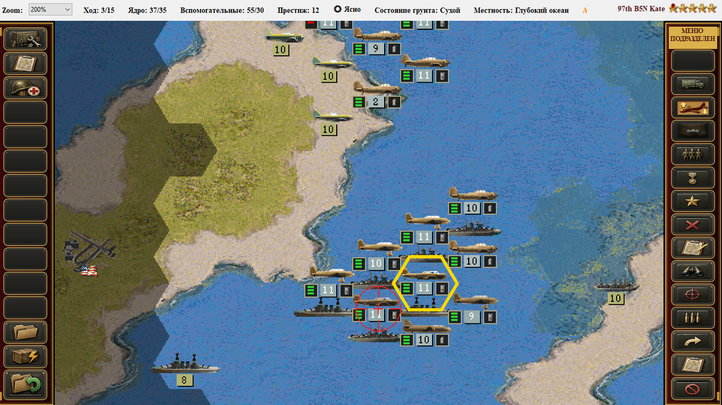The width and height of the screenshot is (722, 405).
Task: Click the map with pencil button
Action: [693, 248]
